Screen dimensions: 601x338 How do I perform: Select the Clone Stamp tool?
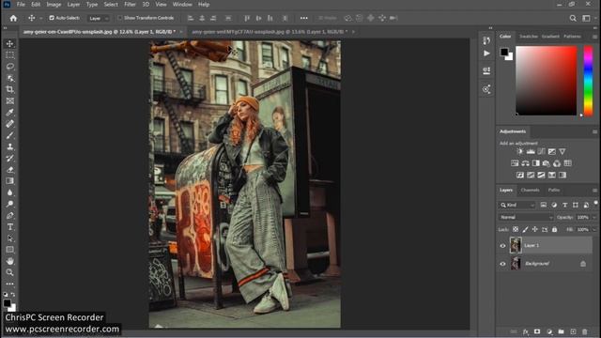click(10, 146)
